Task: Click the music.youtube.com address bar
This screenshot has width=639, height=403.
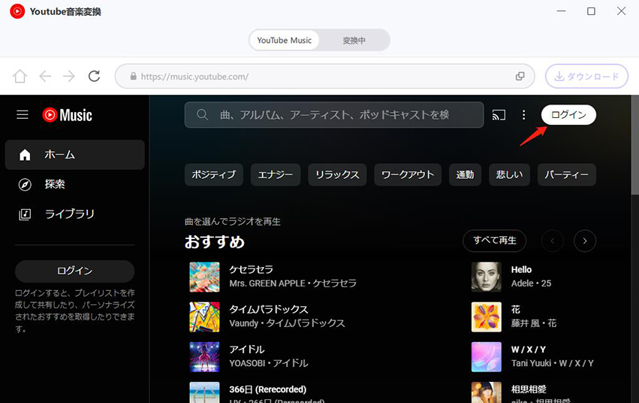Action: 325,76
